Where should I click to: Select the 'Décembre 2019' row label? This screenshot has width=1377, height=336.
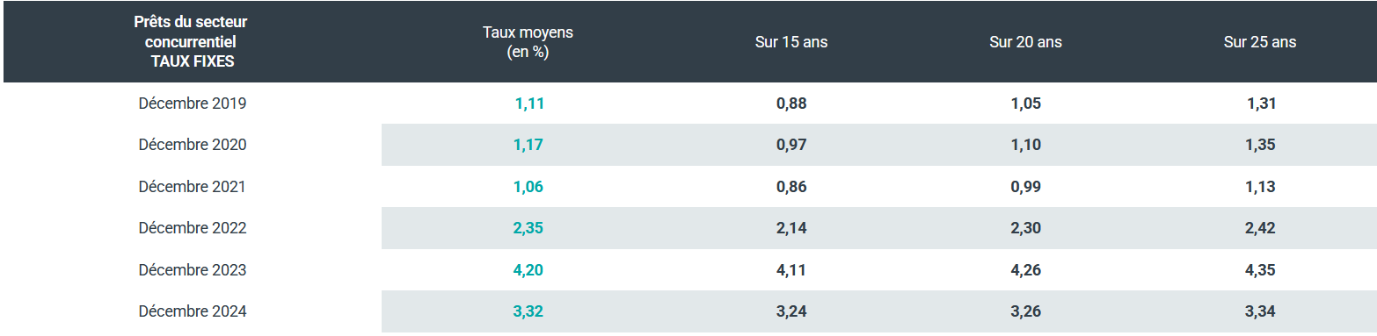tap(193, 104)
